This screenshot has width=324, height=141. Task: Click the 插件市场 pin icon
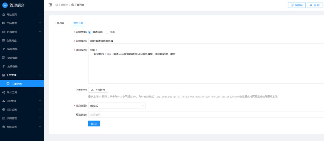coord(4,49)
